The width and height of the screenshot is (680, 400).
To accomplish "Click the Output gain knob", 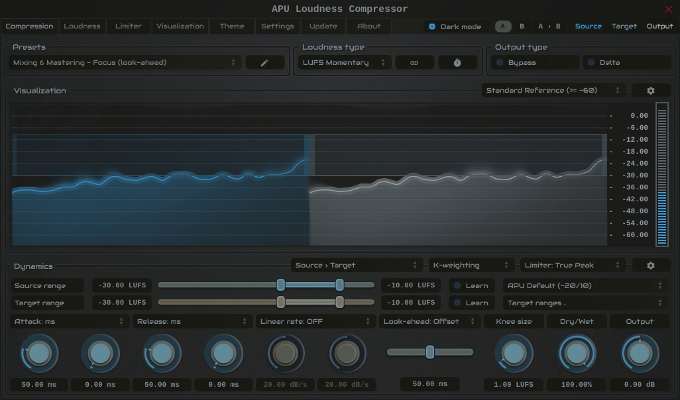I will (x=640, y=354).
